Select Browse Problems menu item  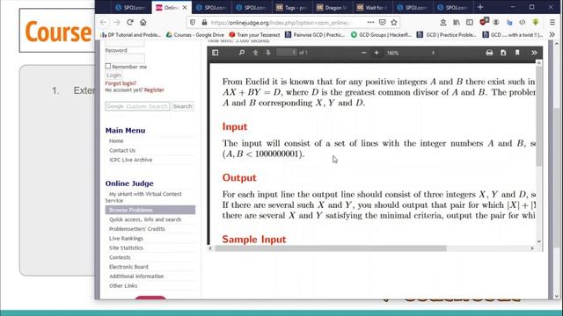(150, 210)
